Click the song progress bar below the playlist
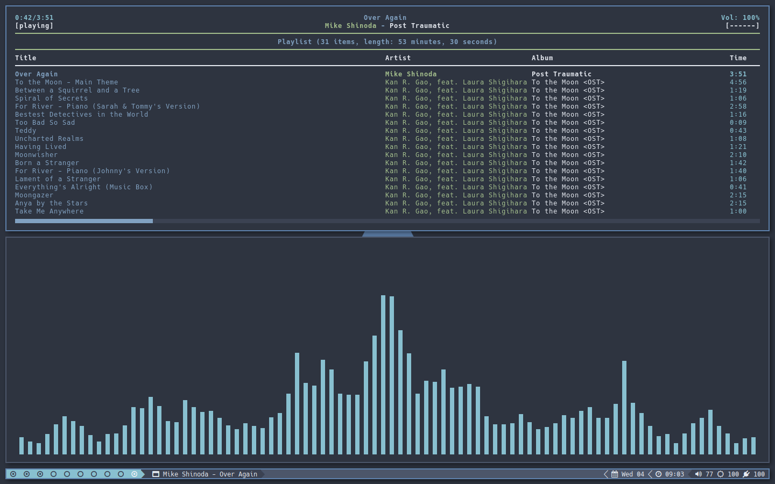Screen dimensions: 775x484 point(387,221)
